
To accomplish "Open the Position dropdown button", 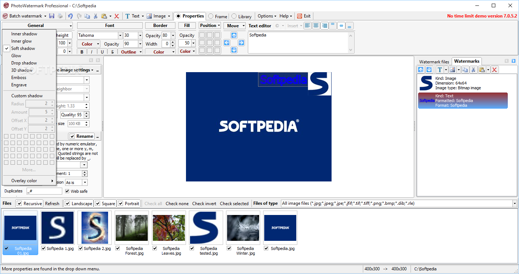I will pos(210,26).
